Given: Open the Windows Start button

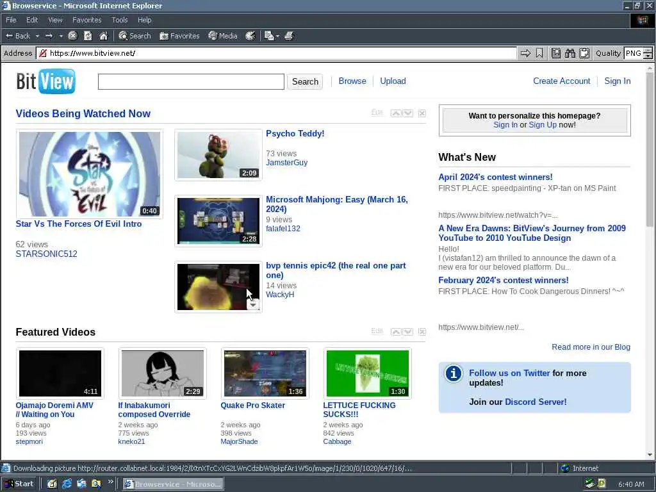Looking at the screenshot, I should click(19, 484).
